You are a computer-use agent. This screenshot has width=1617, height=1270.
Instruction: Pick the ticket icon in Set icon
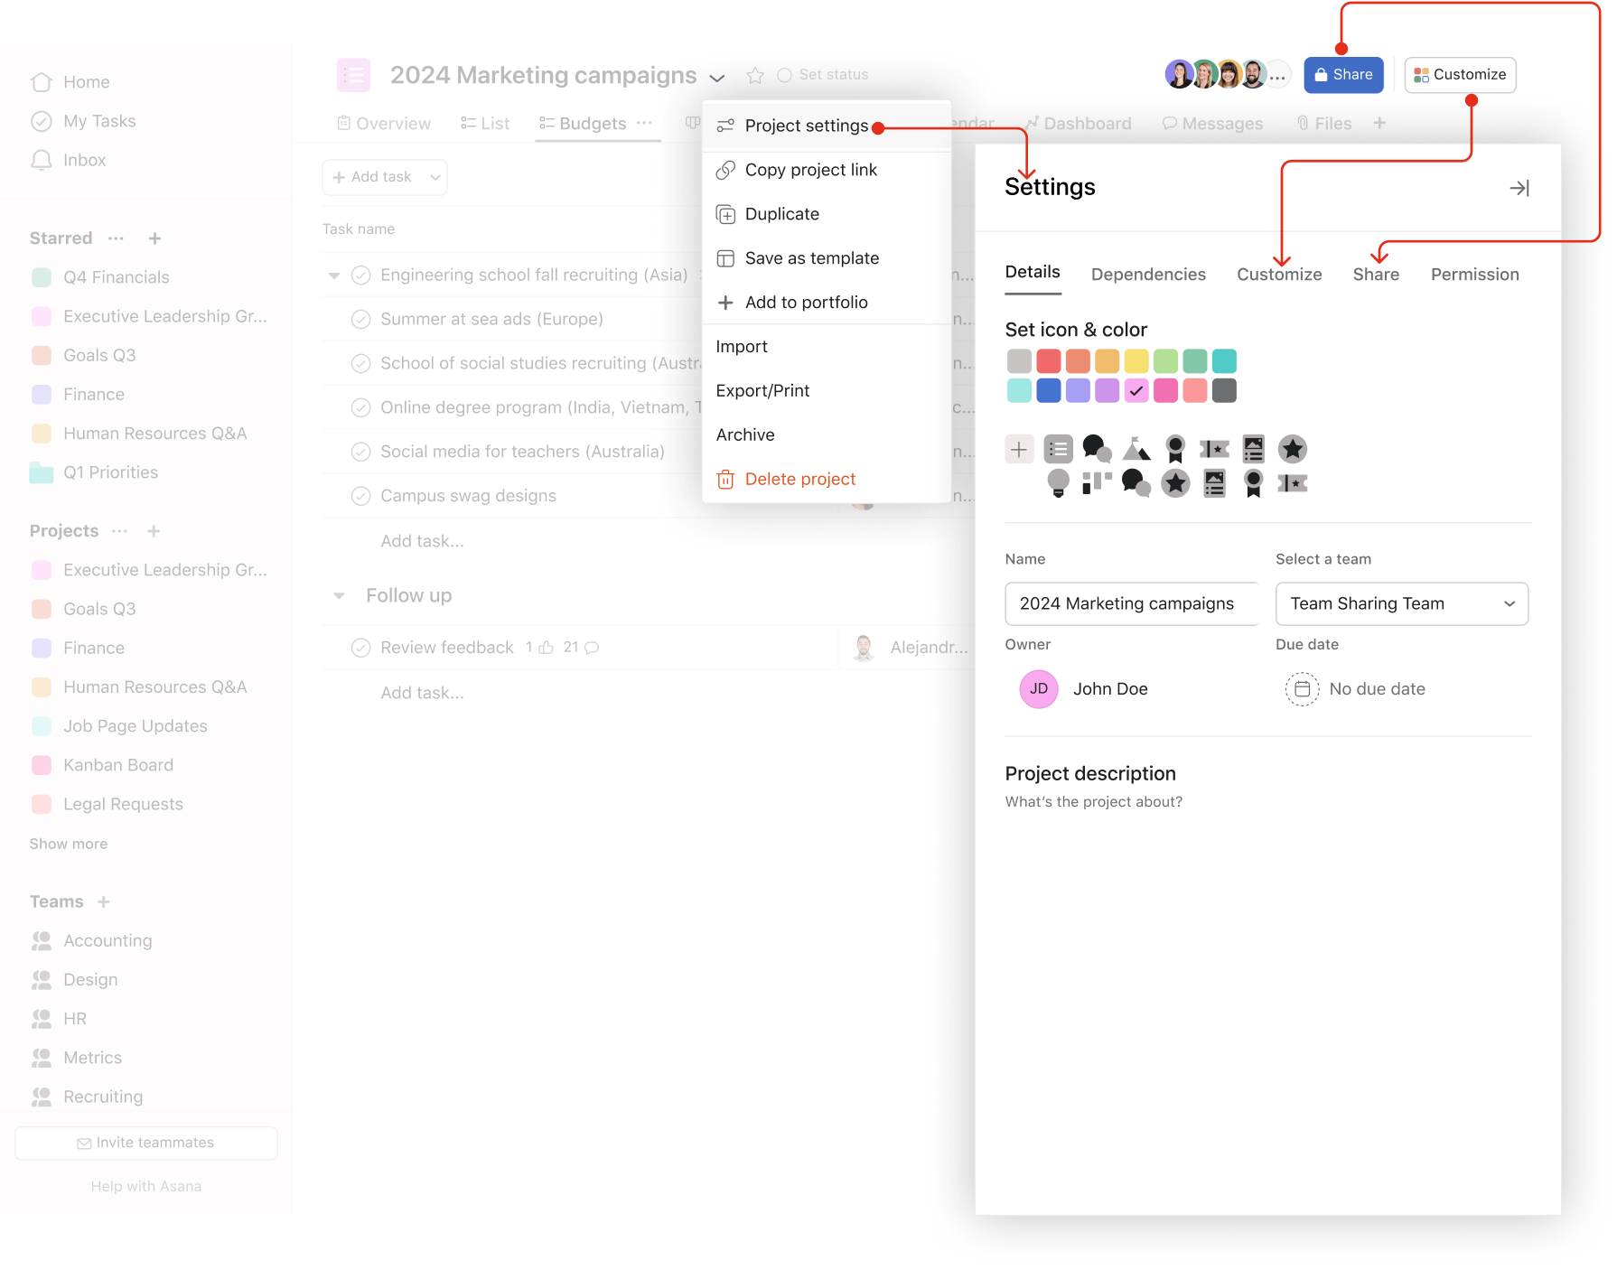(1215, 449)
